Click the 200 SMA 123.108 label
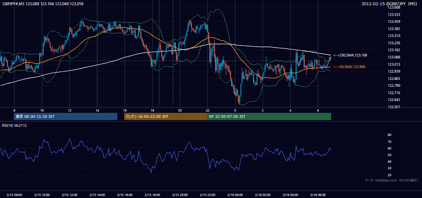This screenshot has width=422, height=198. [x=350, y=55]
